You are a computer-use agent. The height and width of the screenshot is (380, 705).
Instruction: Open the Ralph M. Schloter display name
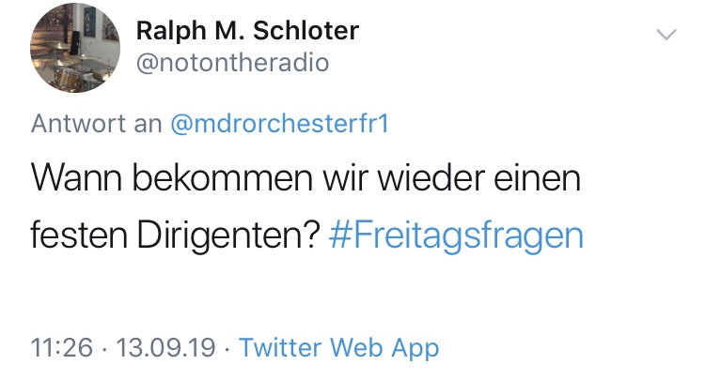coord(247,30)
